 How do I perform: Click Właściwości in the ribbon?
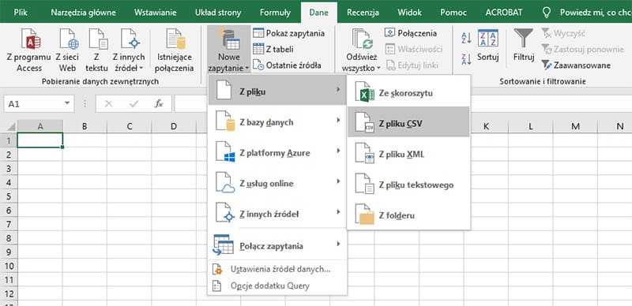coord(413,49)
